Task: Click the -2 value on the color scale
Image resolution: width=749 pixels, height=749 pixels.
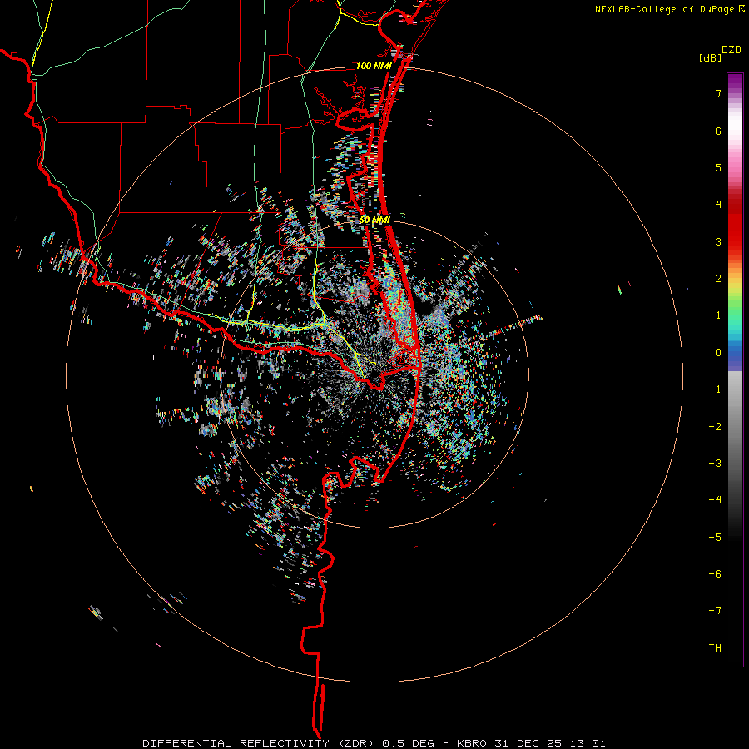Action: [715, 427]
